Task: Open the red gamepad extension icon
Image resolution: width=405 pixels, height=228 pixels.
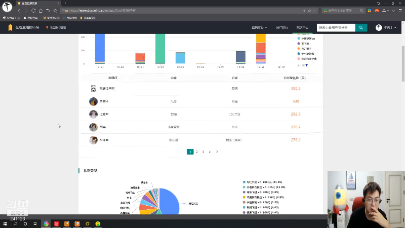Action: point(377,11)
